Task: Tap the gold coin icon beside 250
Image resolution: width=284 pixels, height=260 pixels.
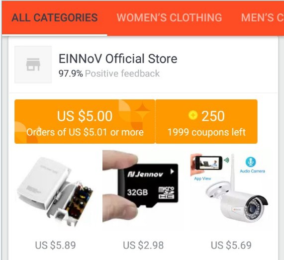Action: click(192, 115)
